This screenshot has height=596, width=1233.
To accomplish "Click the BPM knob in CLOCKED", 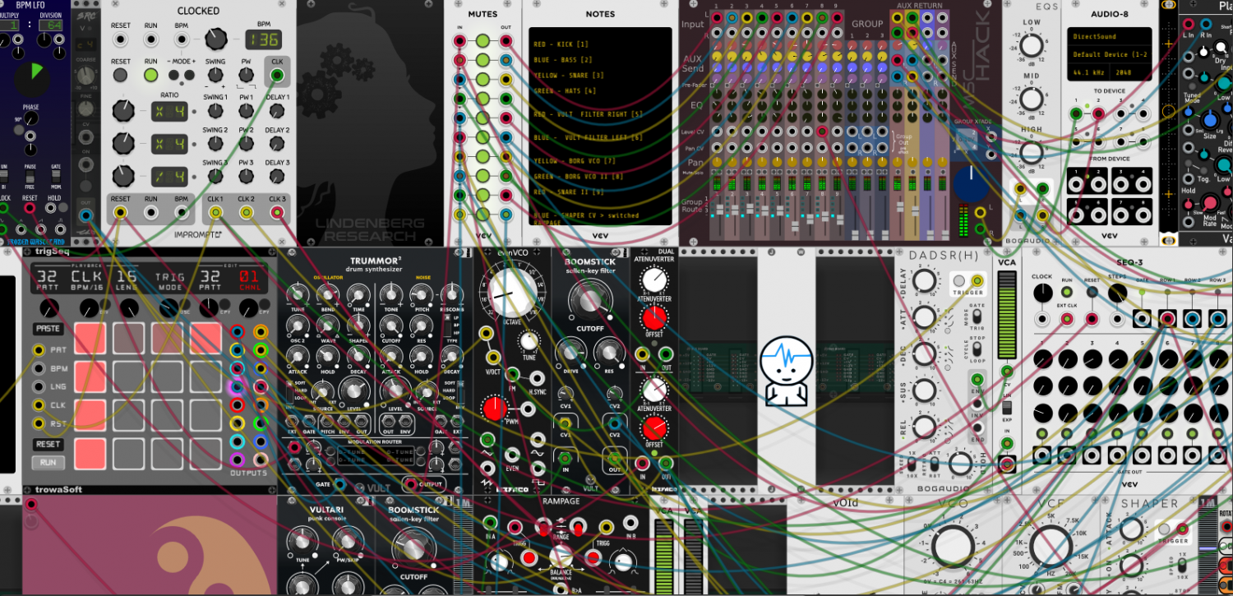I will pyautogui.click(x=216, y=39).
